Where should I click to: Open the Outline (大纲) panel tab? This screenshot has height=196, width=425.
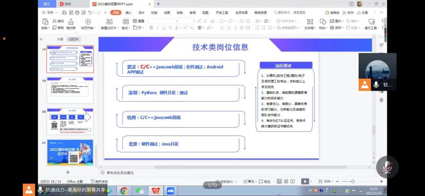click(60, 39)
